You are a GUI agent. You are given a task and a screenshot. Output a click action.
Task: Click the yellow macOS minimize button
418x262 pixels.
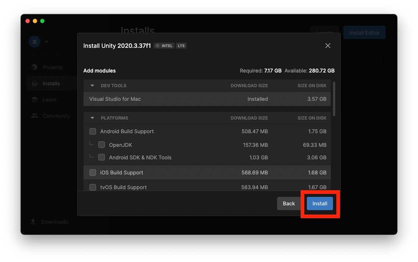[35, 21]
